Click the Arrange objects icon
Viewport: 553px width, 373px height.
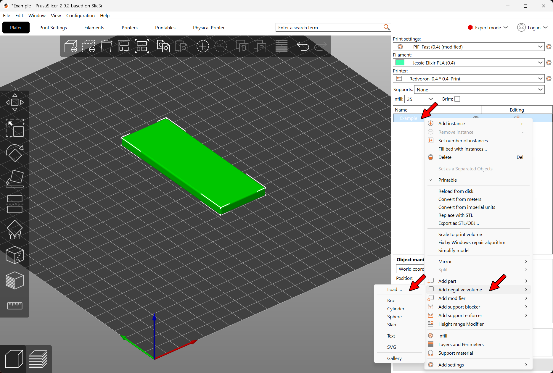[124, 46]
